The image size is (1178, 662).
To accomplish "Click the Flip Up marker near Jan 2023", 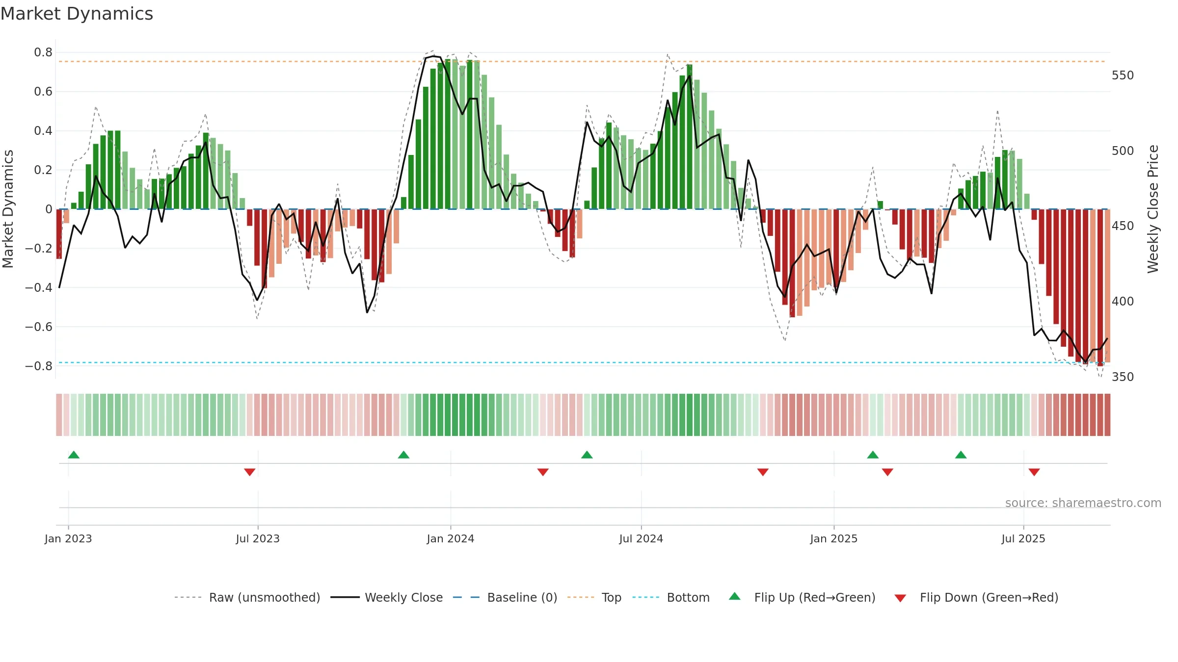I will coord(74,455).
